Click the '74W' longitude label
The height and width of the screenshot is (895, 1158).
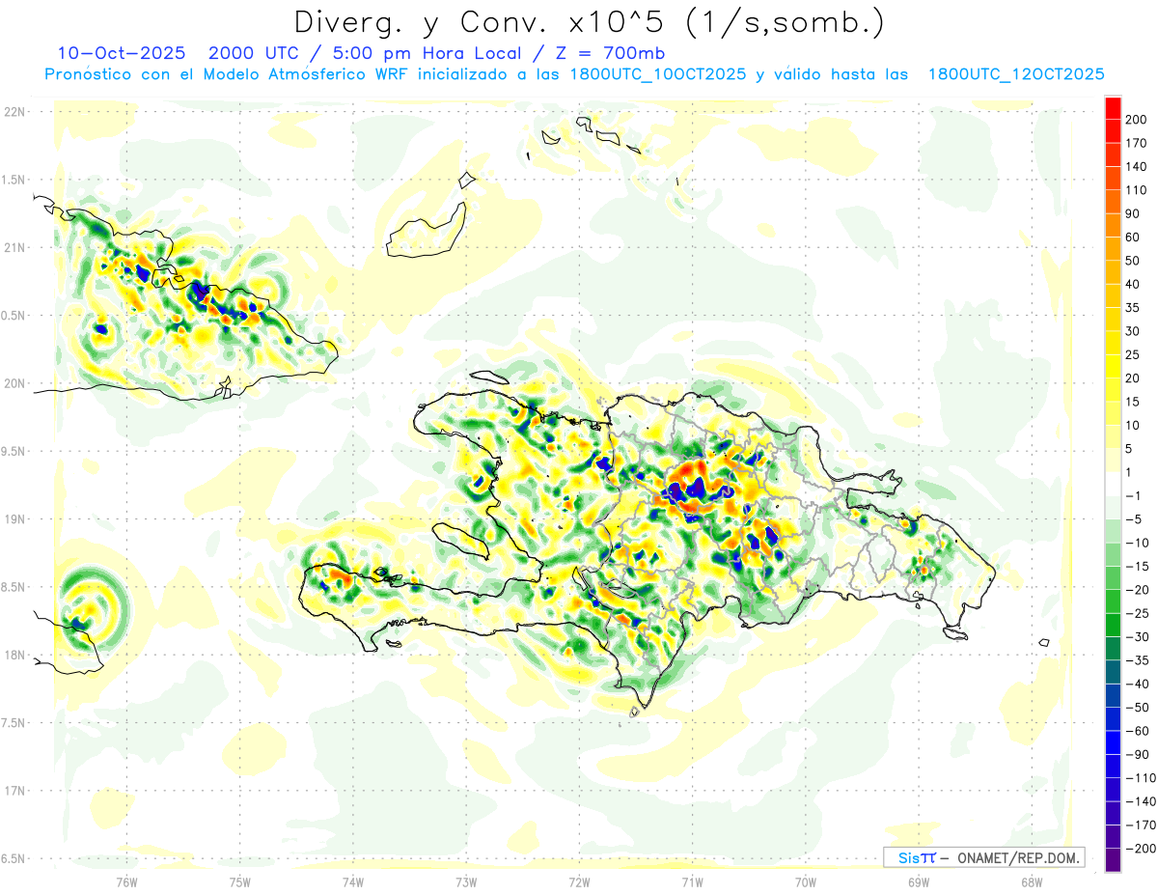(353, 881)
